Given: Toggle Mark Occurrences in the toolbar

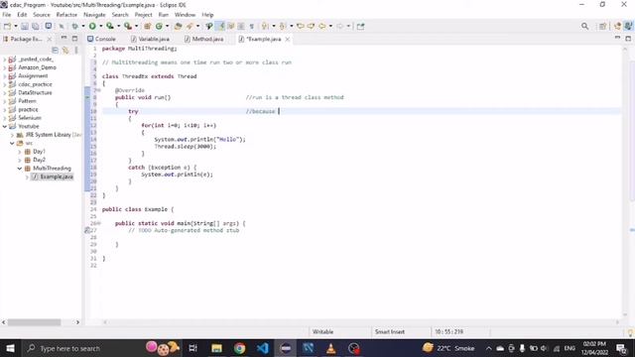Looking at the screenshot, I should tap(220, 27).
